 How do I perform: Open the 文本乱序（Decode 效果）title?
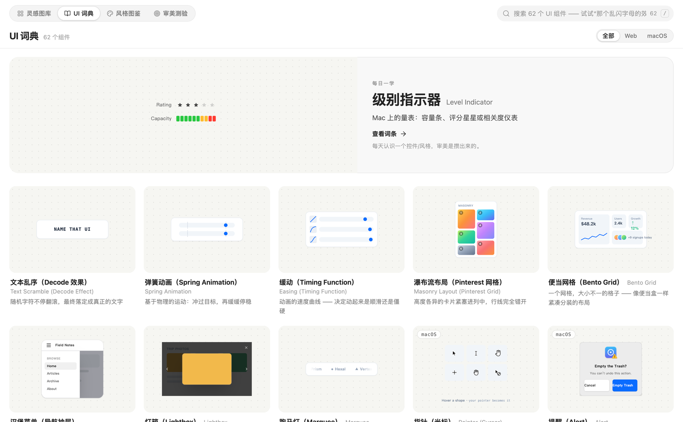50,282
